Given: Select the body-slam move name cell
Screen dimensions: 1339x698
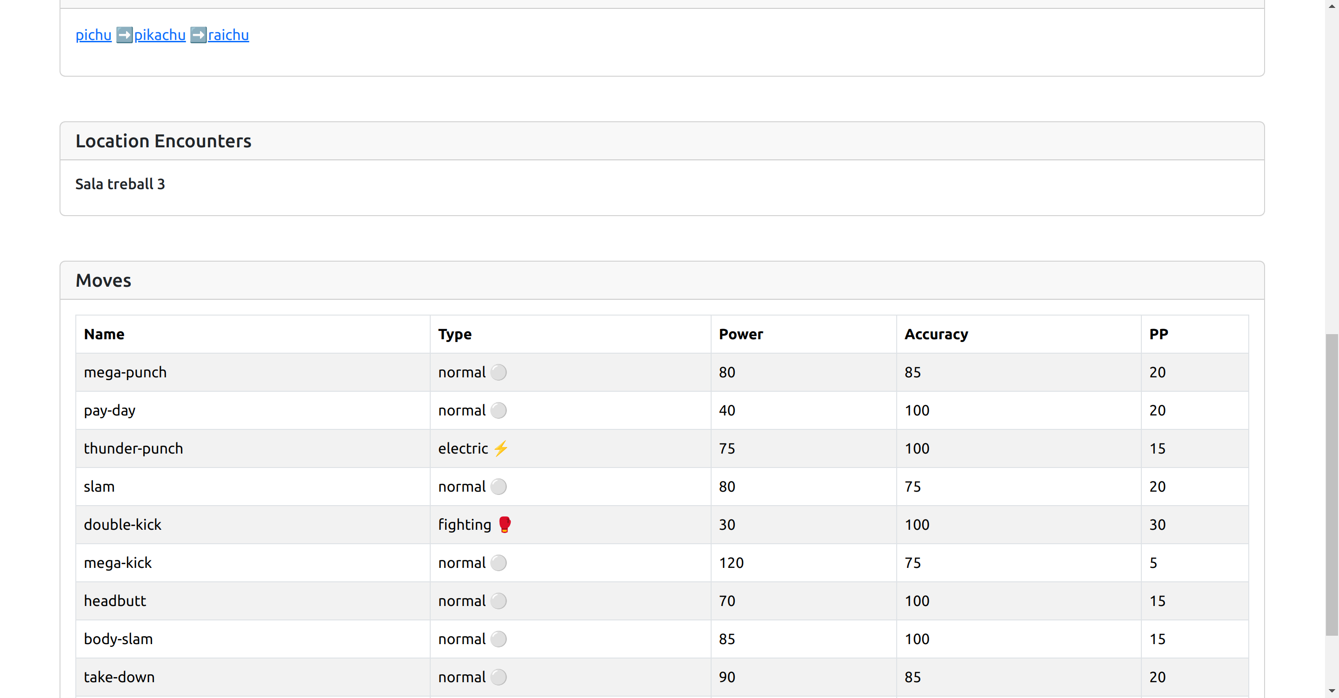Looking at the screenshot, I should 119,639.
